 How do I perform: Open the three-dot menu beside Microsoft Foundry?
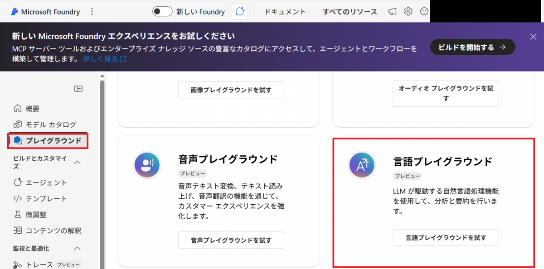click(x=92, y=12)
